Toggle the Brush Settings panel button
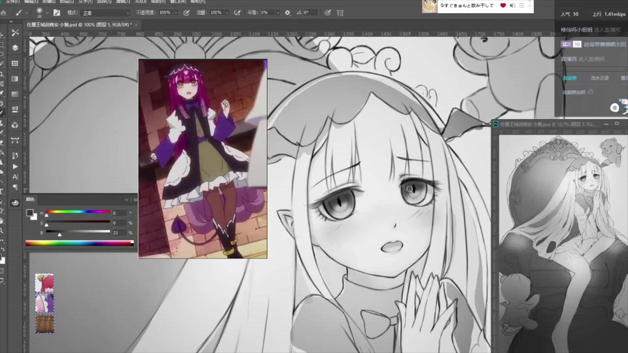 pyautogui.click(x=57, y=13)
